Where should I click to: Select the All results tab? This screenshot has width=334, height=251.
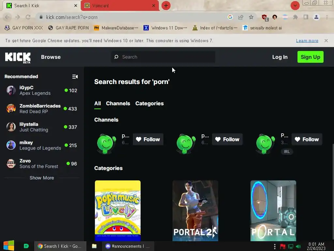(97, 104)
